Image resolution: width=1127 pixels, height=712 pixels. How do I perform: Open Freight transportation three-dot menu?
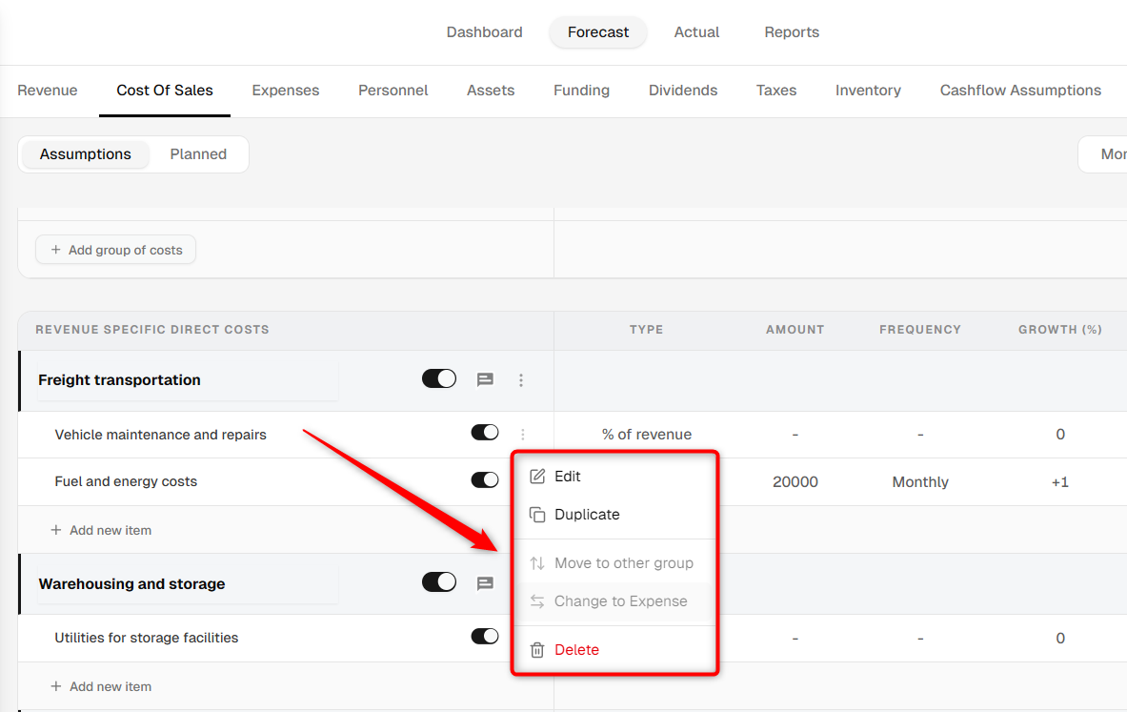pyautogui.click(x=521, y=379)
